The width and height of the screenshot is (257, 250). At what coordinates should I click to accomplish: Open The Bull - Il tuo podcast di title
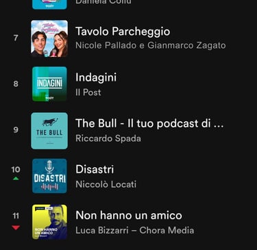[x=149, y=123]
